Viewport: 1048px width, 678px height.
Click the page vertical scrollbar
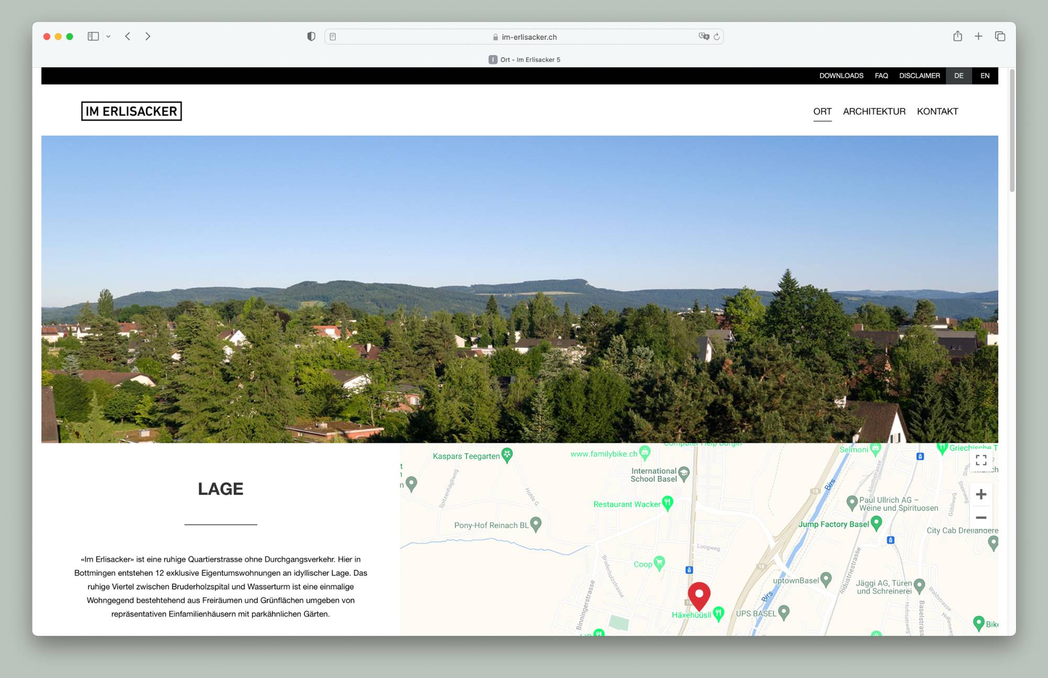pyautogui.click(x=1012, y=131)
